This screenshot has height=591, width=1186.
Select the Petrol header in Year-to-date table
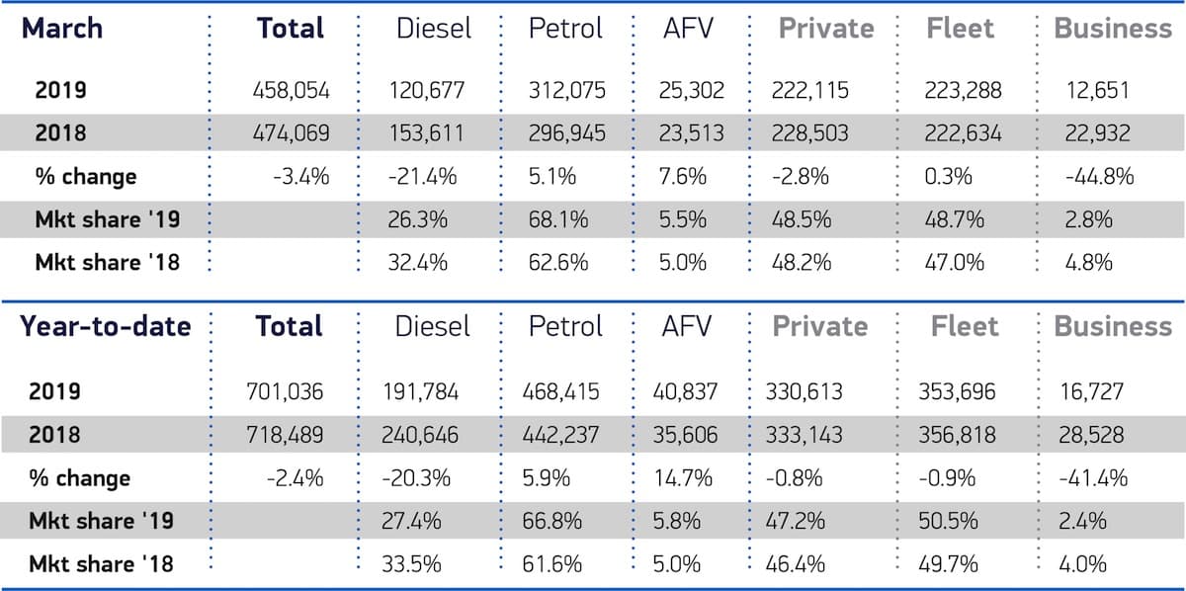click(x=564, y=327)
